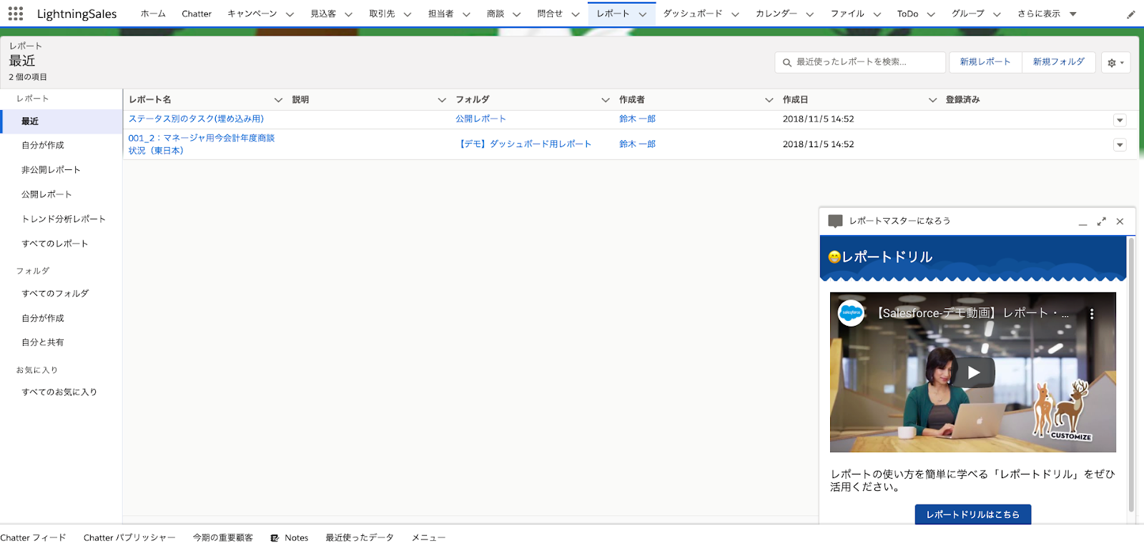Expand the さらに表示 more menu

coord(1047,14)
